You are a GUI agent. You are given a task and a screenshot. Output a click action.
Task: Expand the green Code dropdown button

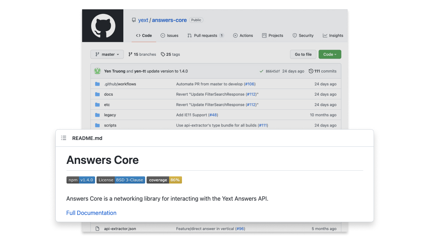330,54
